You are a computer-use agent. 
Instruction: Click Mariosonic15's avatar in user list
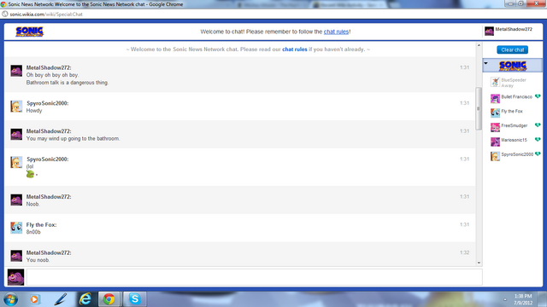click(495, 142)
